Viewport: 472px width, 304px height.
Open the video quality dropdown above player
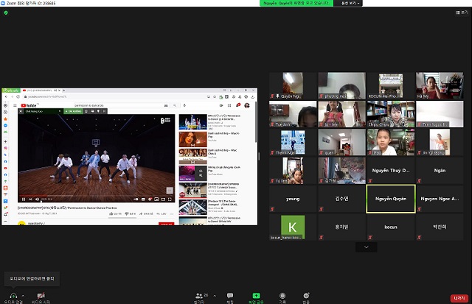click(x=43, y=111)
